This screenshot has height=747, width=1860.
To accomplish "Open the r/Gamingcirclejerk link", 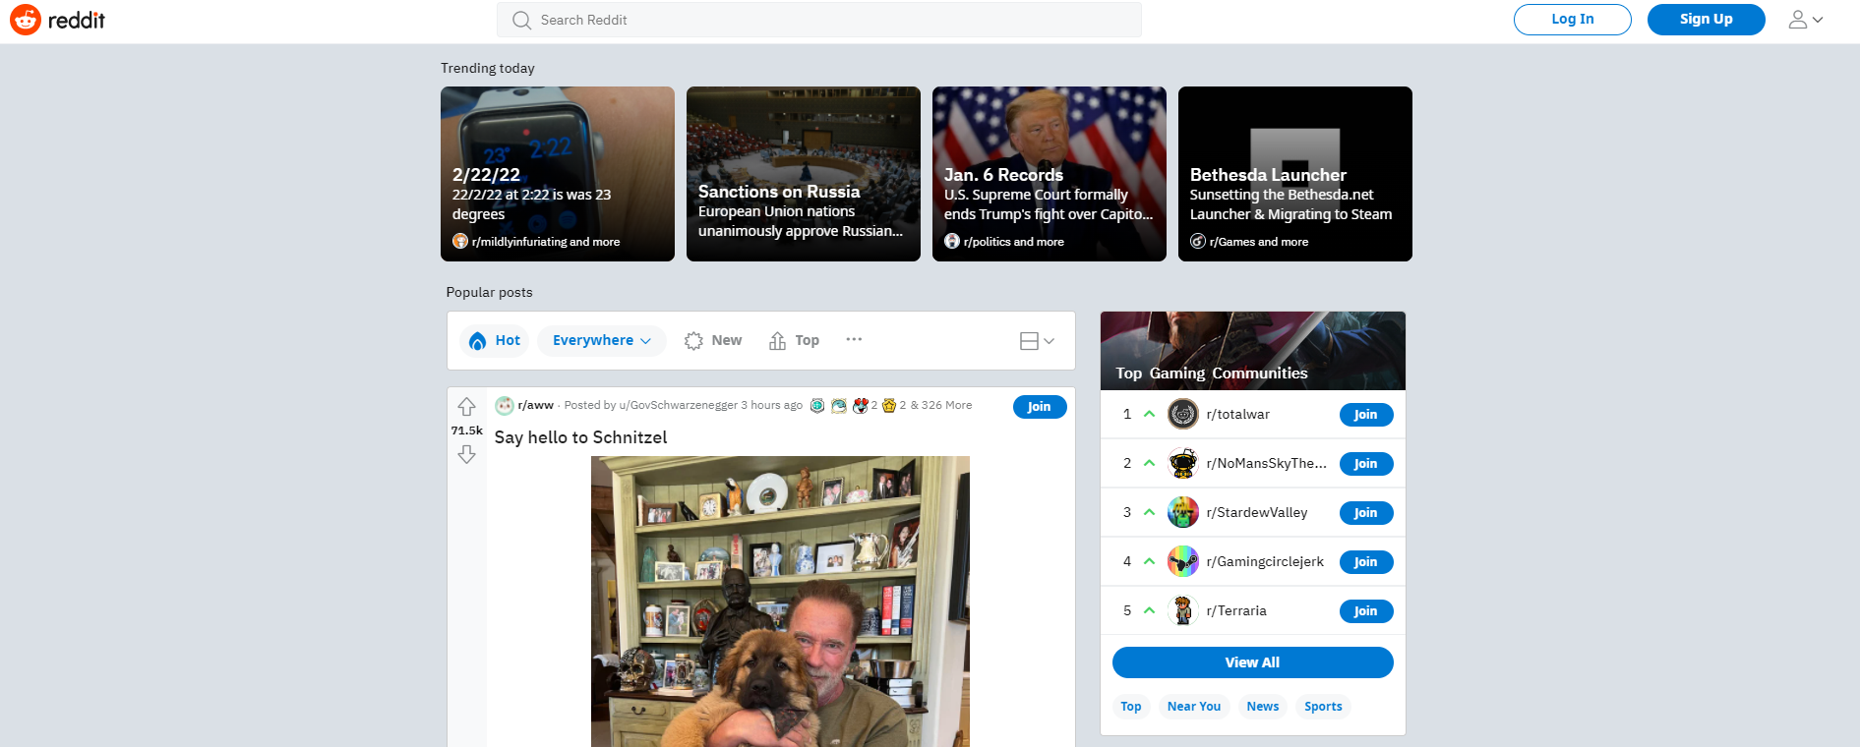I will point(1265,562).
